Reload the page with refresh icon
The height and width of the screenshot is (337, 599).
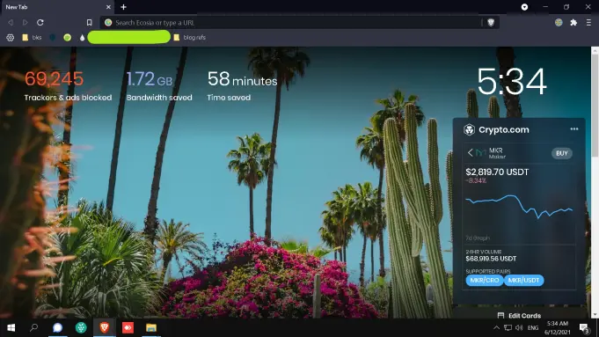(x=40, y=23)
